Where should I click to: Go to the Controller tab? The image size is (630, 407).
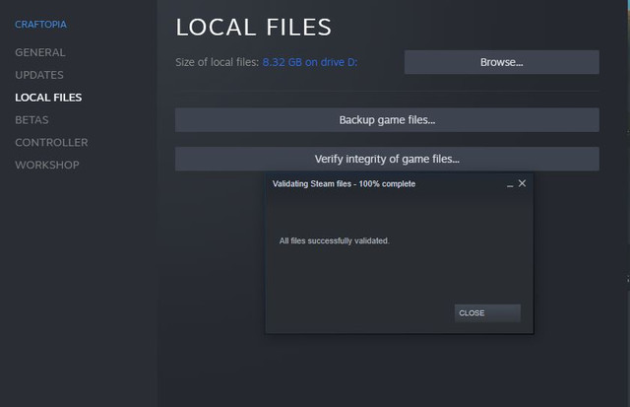pos(51,142)
